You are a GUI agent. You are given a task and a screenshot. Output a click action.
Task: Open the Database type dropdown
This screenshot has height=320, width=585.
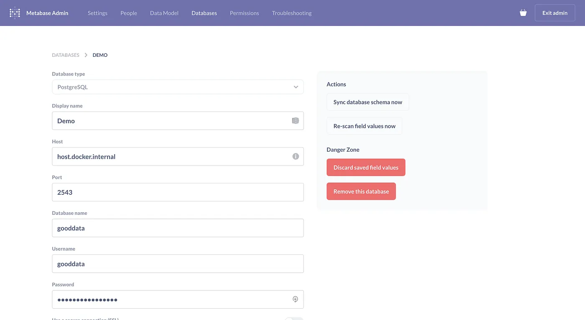[x=296, y=87]
